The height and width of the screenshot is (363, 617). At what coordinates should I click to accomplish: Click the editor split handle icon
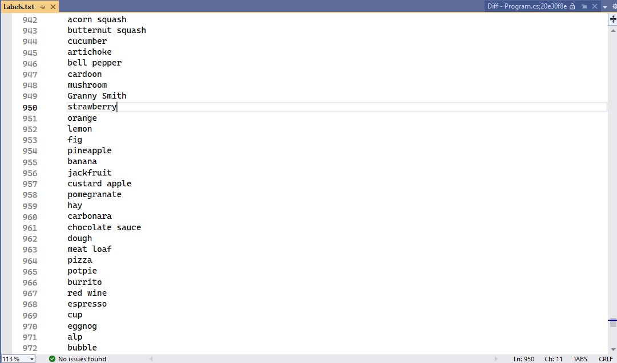coord(613,19)
